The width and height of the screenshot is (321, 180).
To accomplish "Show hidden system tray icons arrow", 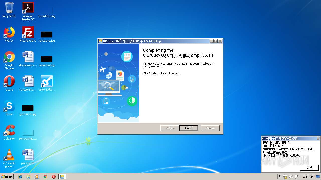I will click(280, 177).
